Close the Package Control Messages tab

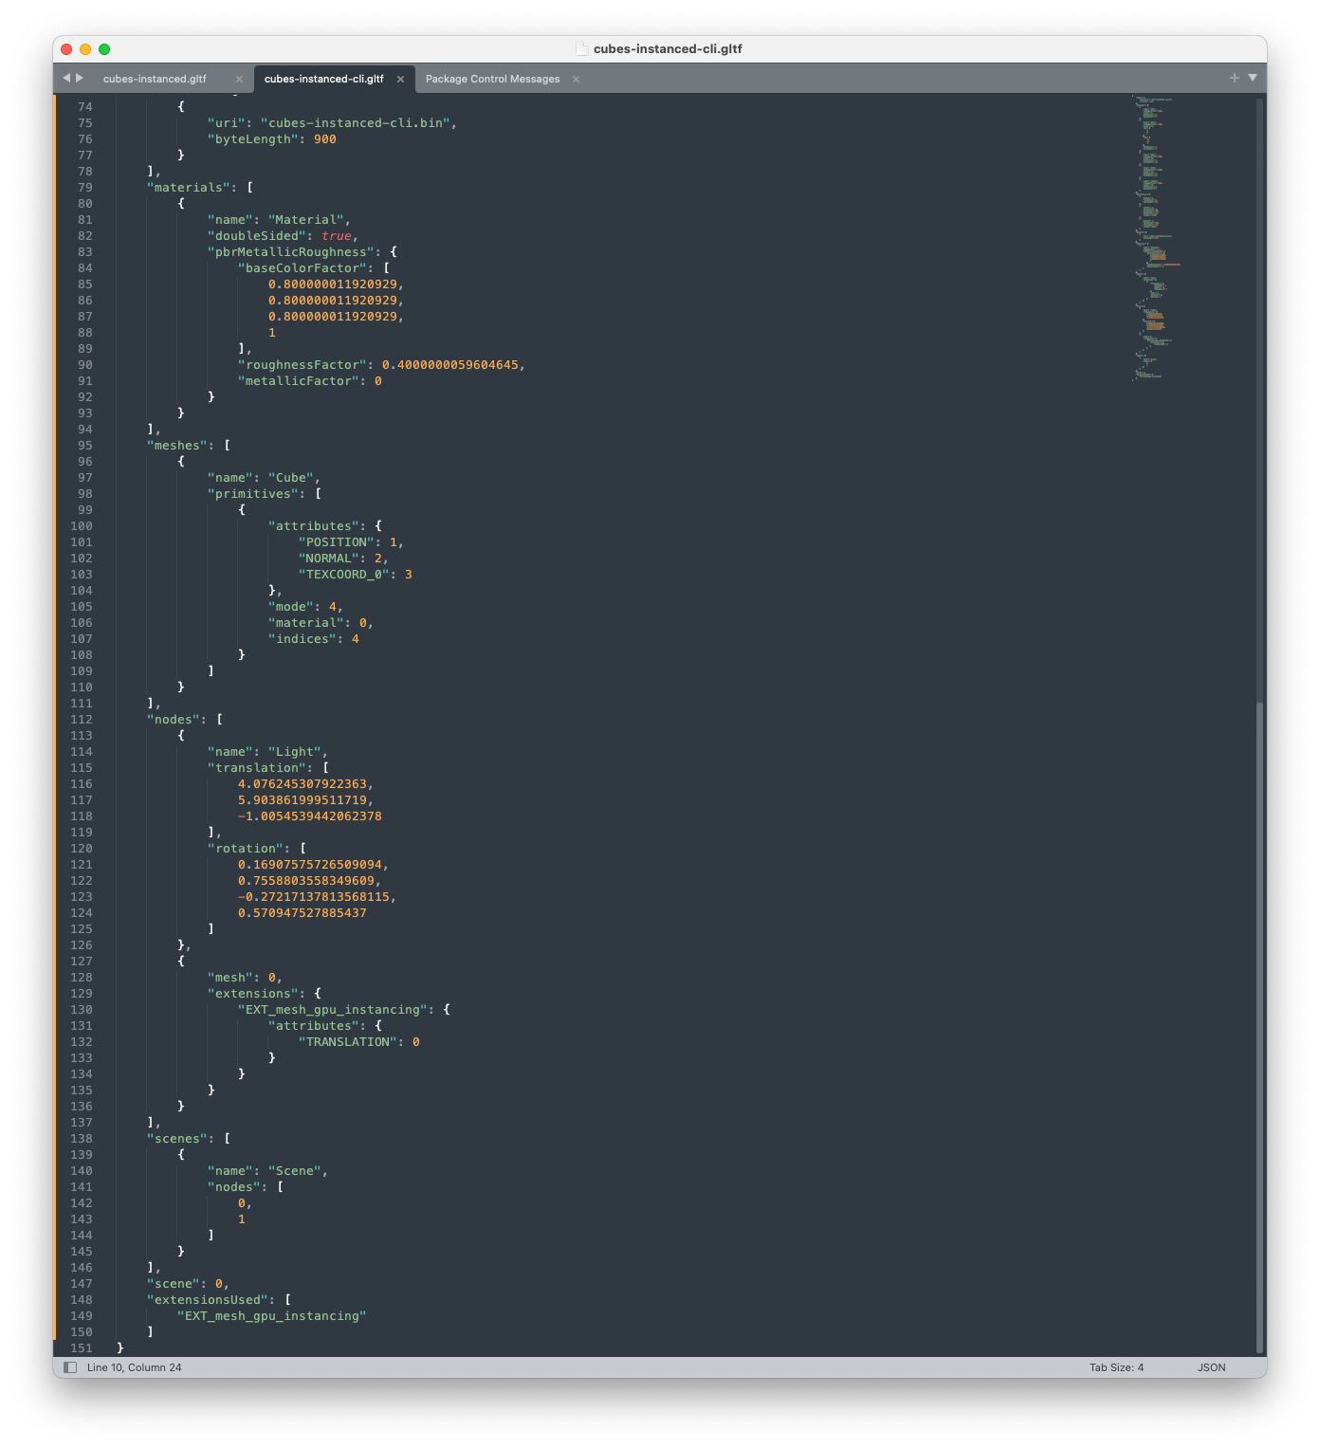[576, 80]
